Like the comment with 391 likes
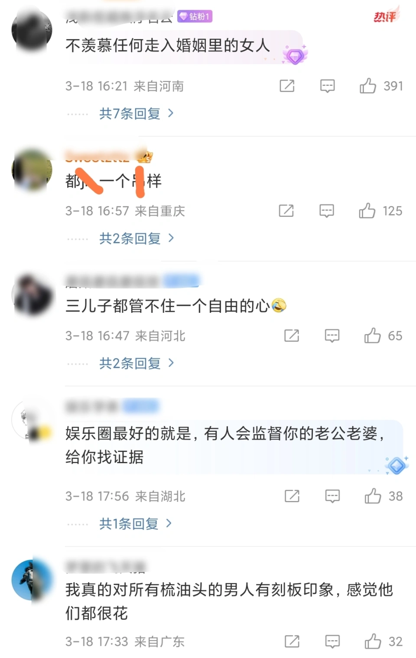Image resolution: width=416 pixels, height=658 pixels. click(x=367, y=86)
